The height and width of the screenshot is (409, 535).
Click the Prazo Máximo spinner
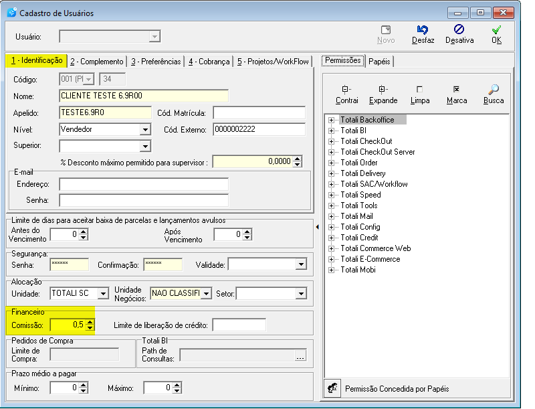point(177,388)
